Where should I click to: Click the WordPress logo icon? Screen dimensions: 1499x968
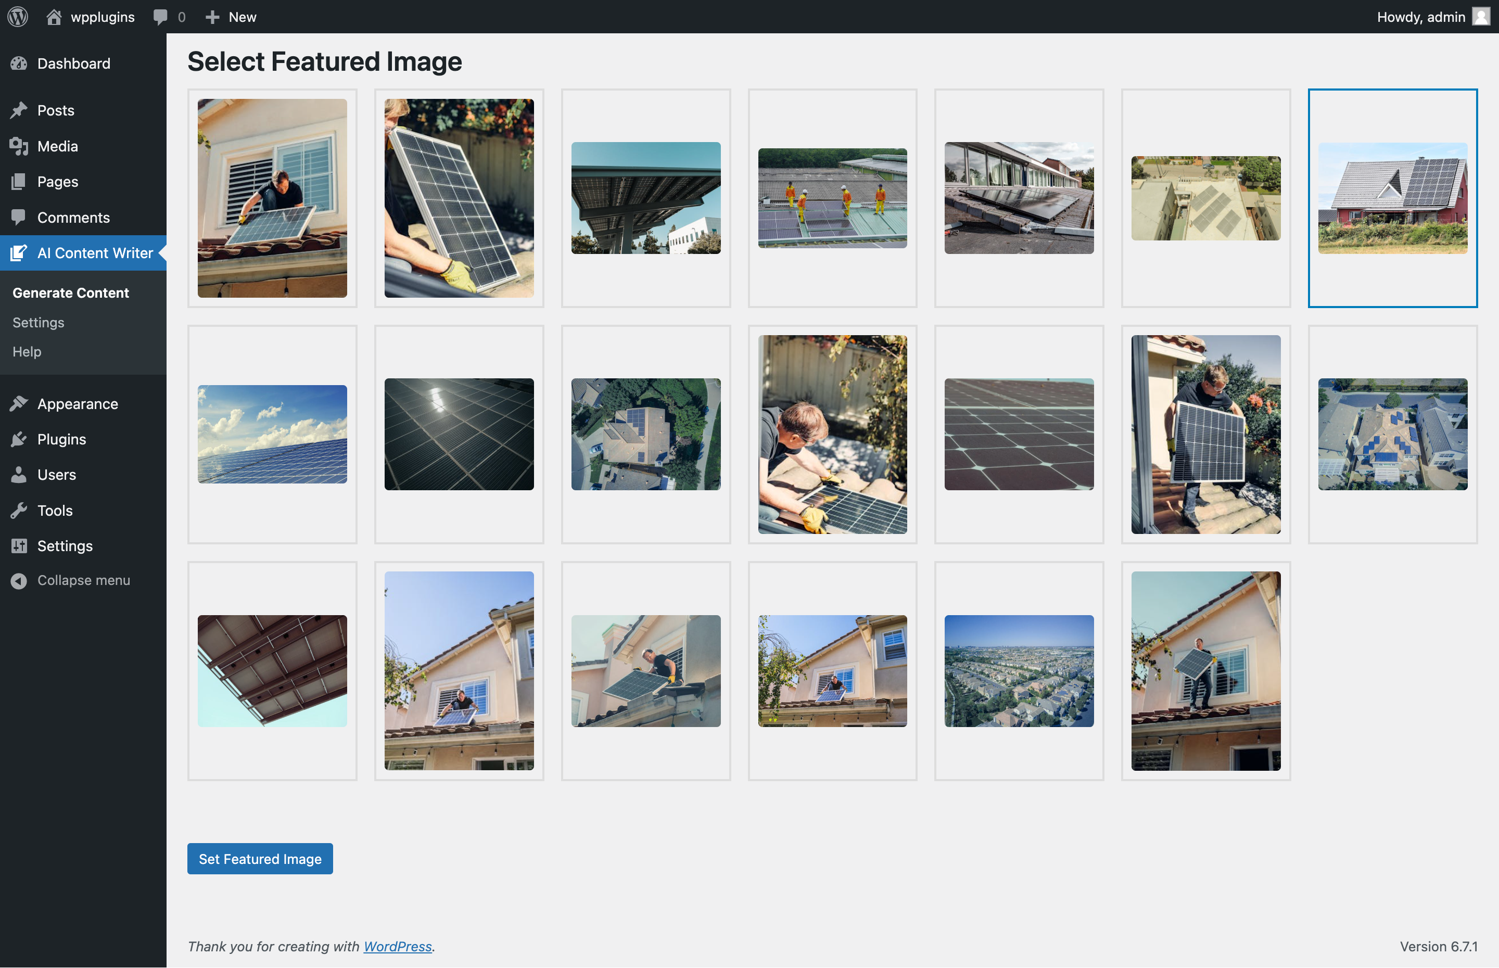18,16
